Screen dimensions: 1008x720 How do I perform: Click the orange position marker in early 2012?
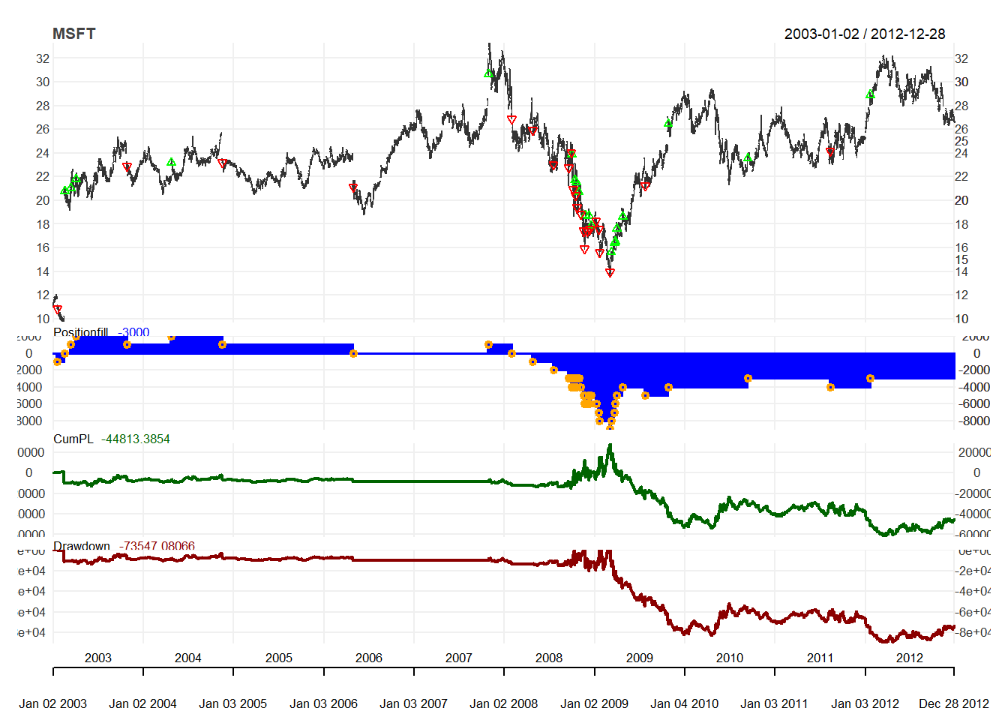click(x=870, y=379)
